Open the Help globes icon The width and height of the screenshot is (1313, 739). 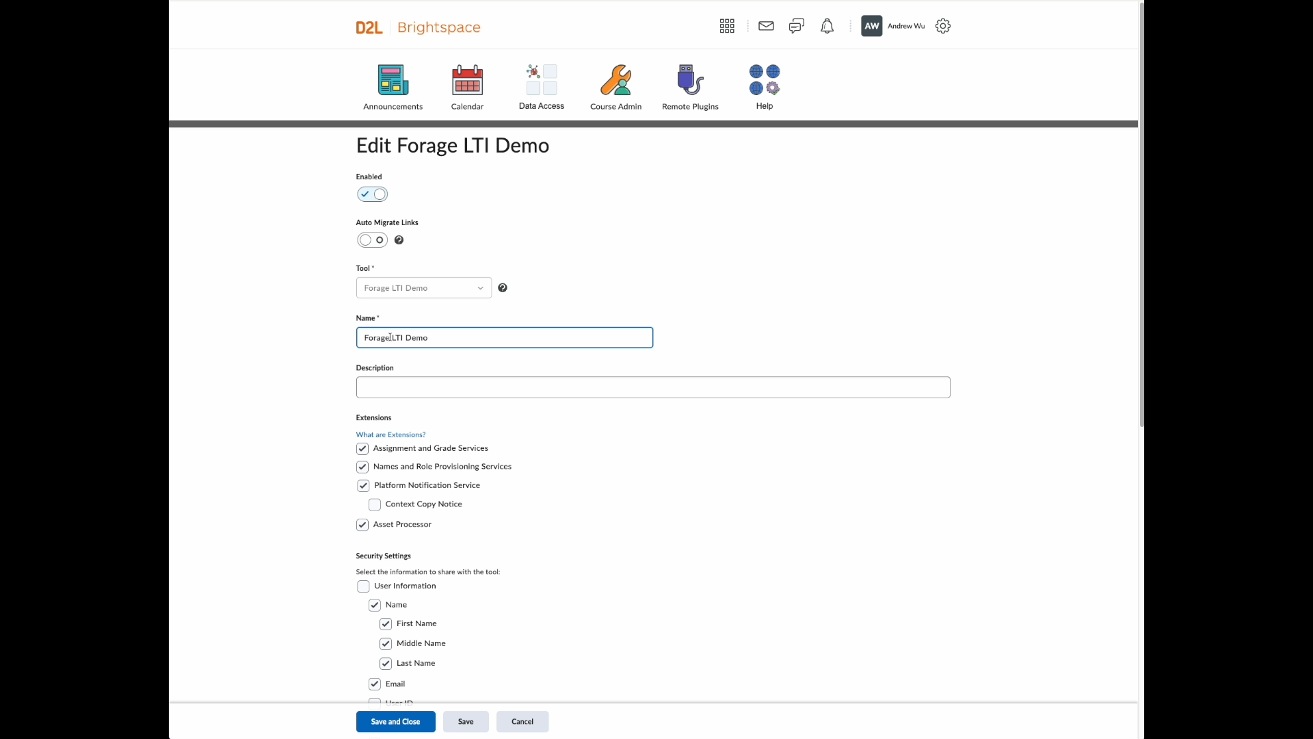[765, 80]
